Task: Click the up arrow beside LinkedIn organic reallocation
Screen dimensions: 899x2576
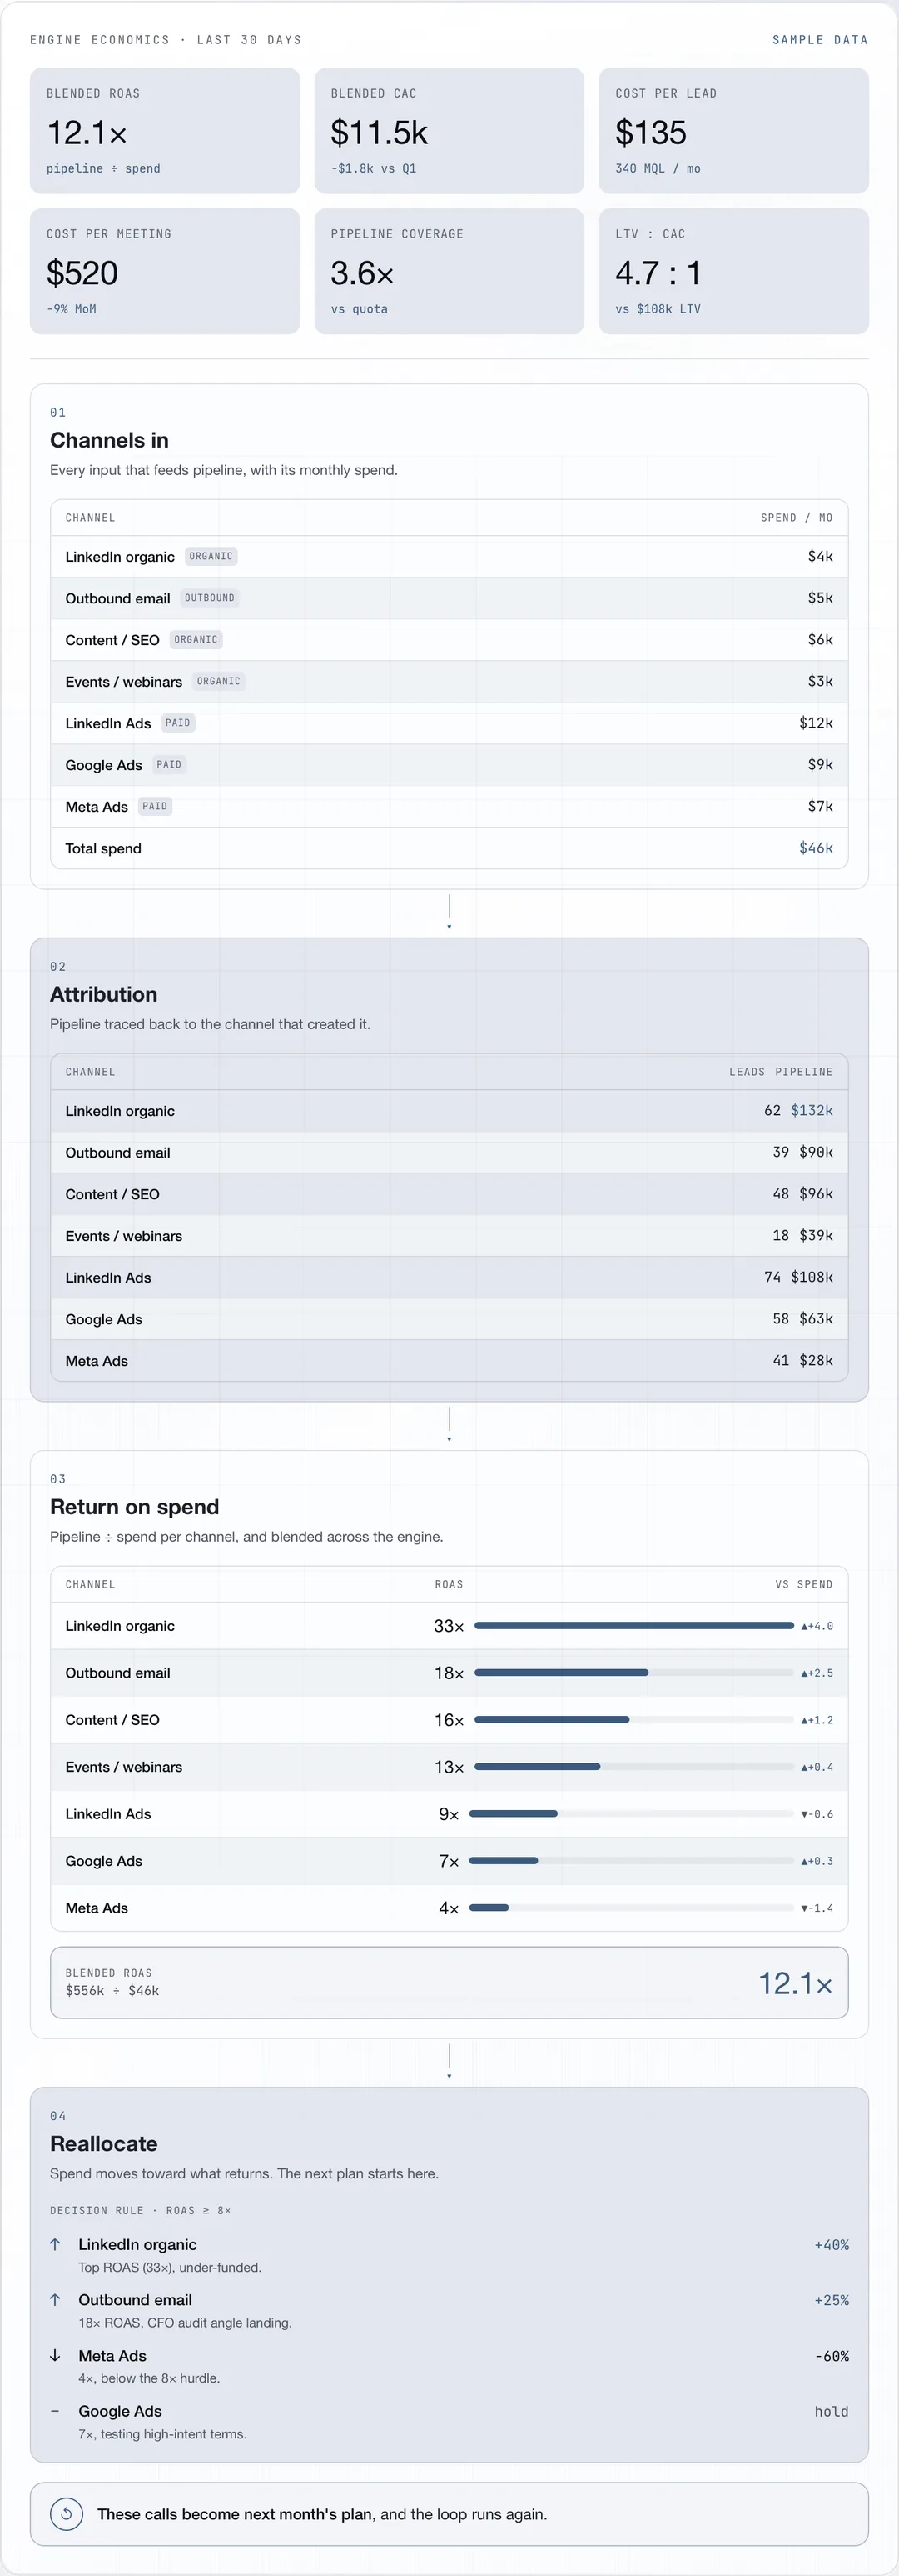Action: [55, 2244]
